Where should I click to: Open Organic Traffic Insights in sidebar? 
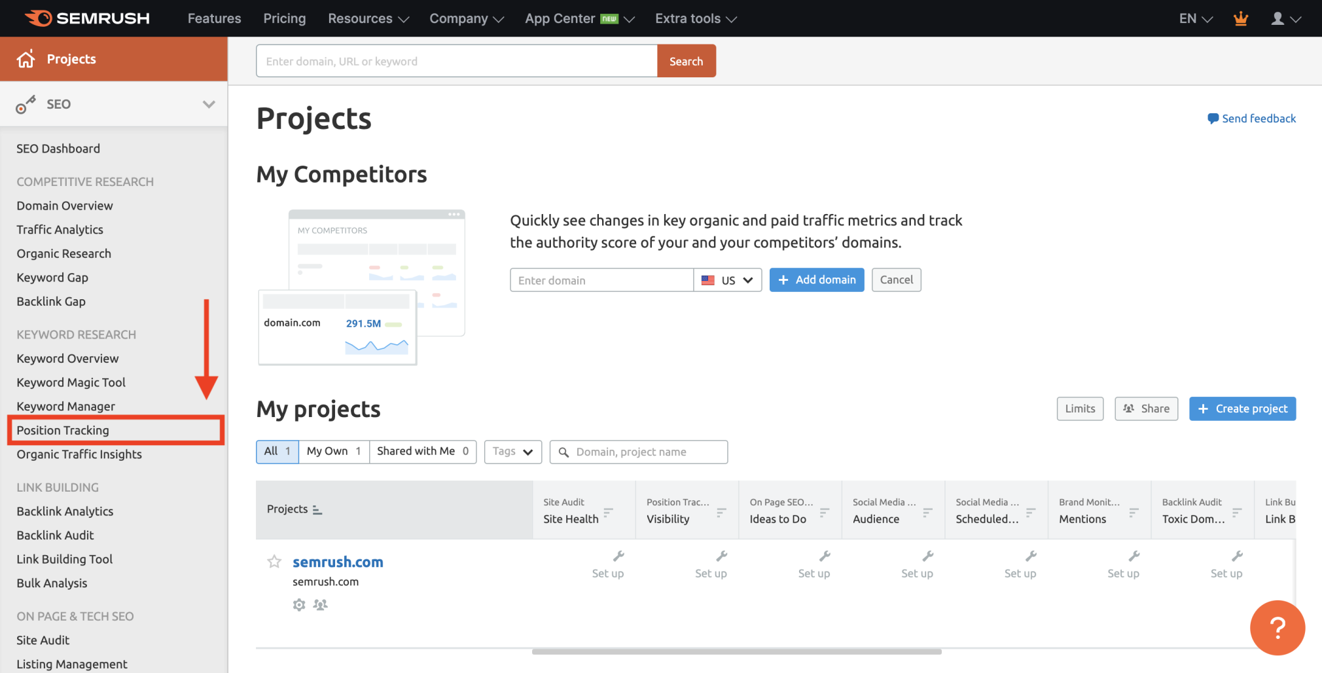[x=79, y=454]
